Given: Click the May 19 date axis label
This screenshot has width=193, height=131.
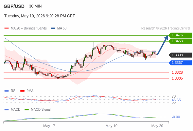Looking at the screenshot, I should click(x=112, y=126).
